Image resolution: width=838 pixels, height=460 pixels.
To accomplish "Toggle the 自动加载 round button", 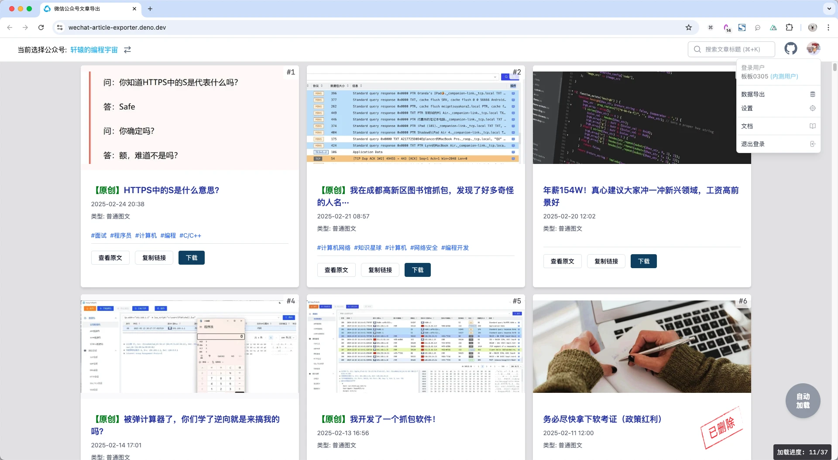I will 803,401.
